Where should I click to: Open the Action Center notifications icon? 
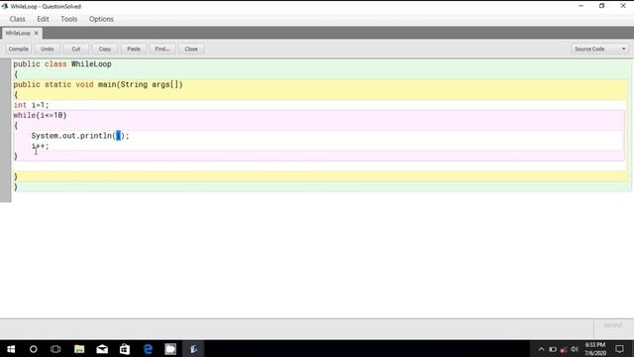[x=619, y=349]
